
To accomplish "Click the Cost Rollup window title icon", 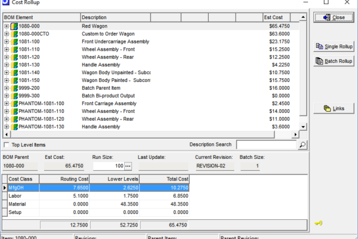I will pos(5,2).
